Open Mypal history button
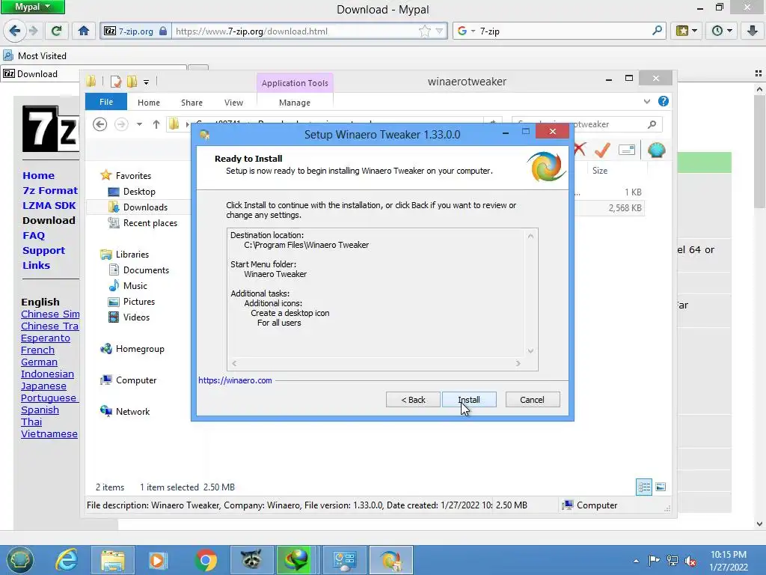The image size is (766, 575). tap(722, 31)
